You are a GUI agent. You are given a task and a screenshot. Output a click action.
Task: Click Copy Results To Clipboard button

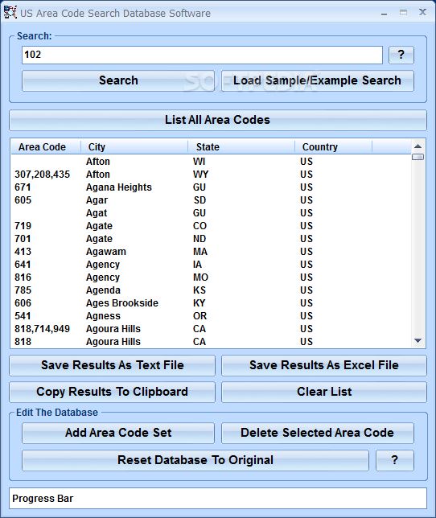[x=113, y=393]
